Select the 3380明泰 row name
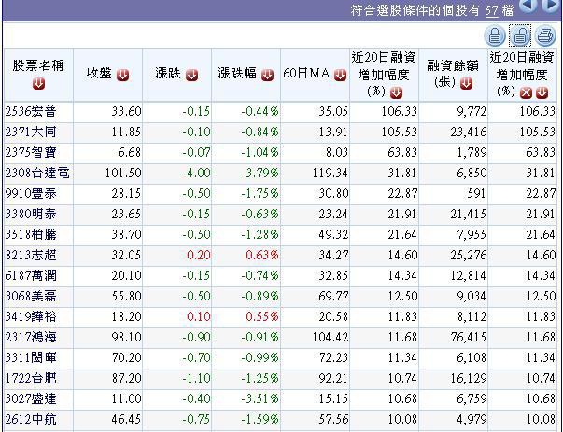Image resolution: width=563 pixels, height=432 pixels. (31, 215)
